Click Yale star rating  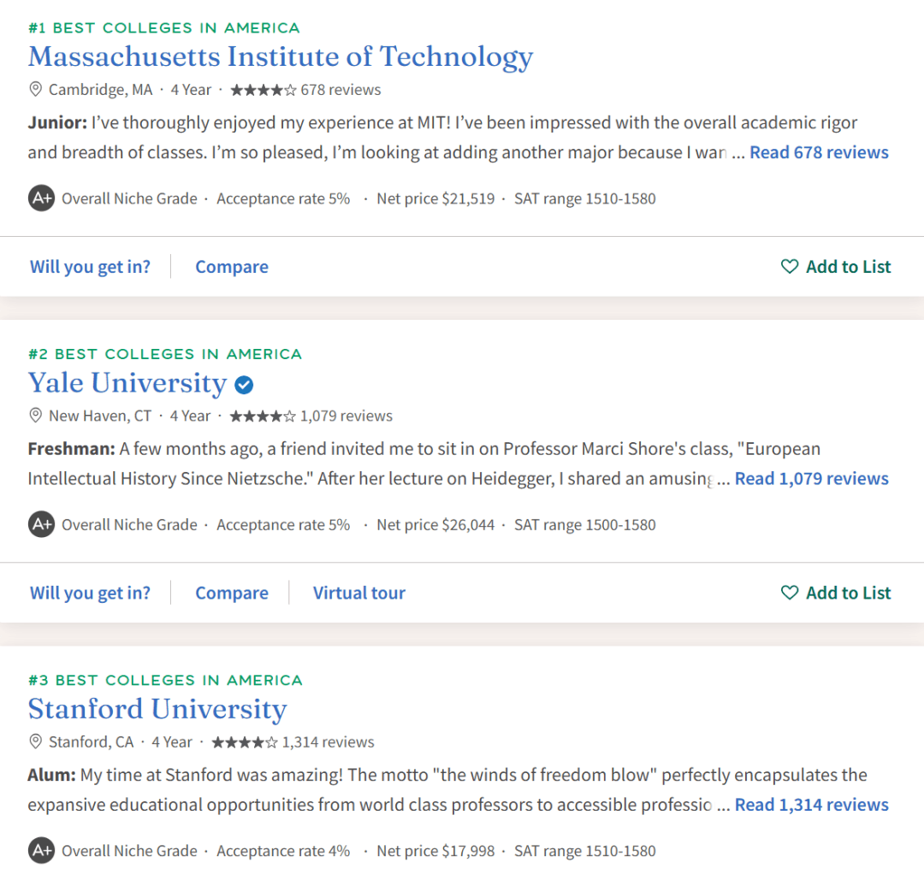pyautogui.click(x=263, y=416)
